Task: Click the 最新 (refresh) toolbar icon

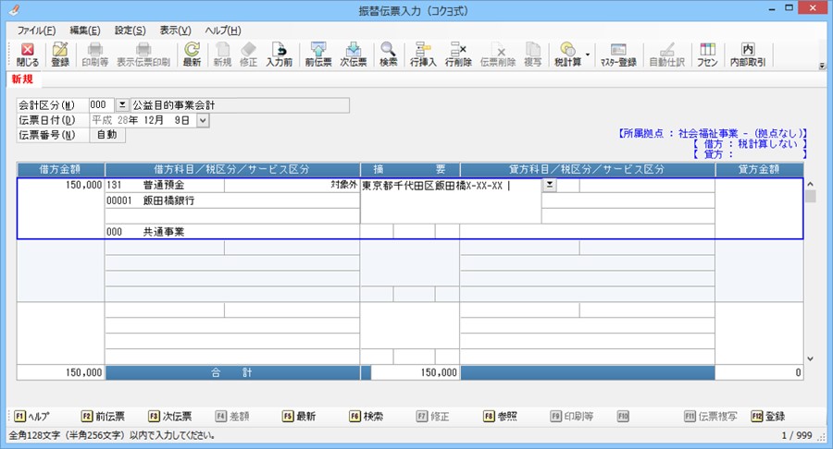Action: pyautogui.click(x=192, y=55)
